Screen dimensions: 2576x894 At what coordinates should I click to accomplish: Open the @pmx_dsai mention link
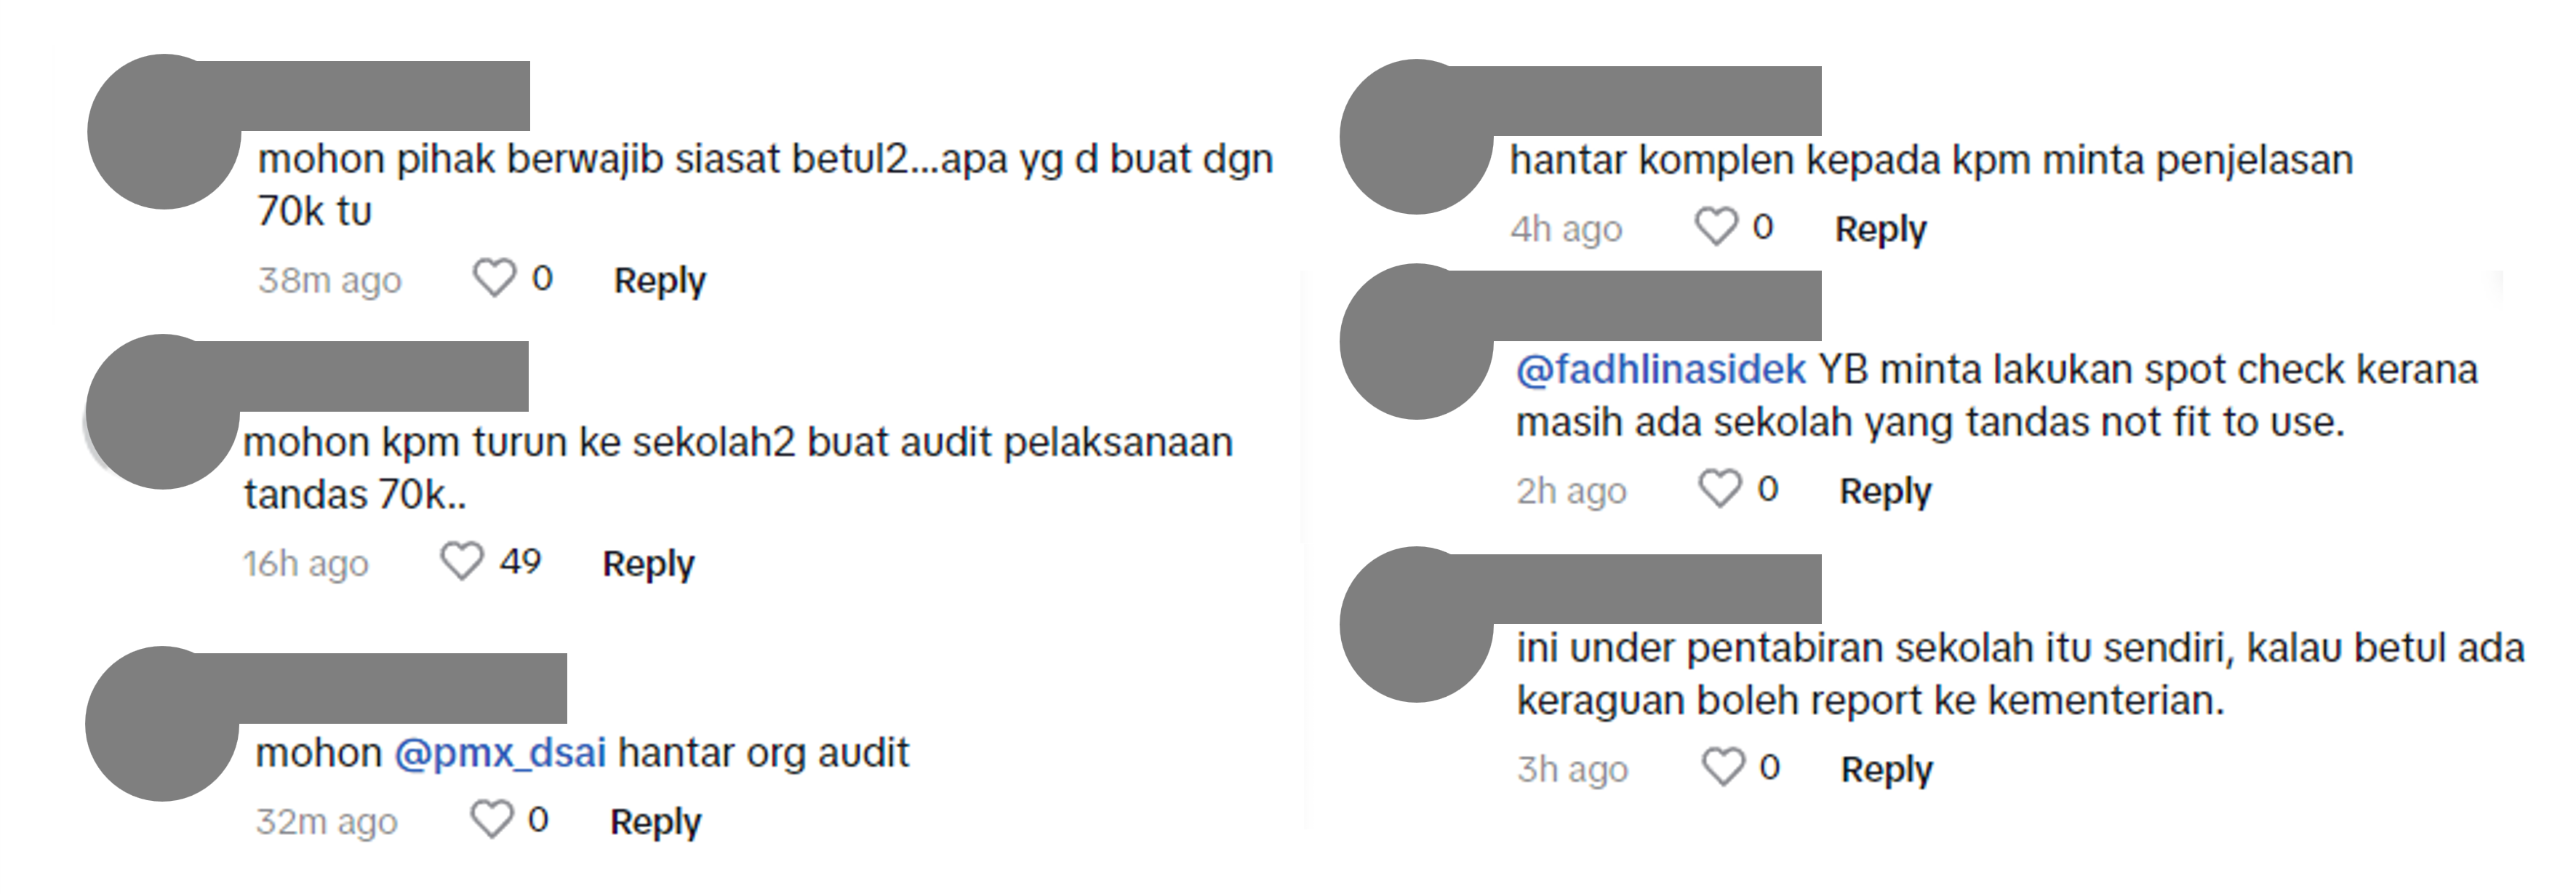pyautogui.click(x=500, y=753)
